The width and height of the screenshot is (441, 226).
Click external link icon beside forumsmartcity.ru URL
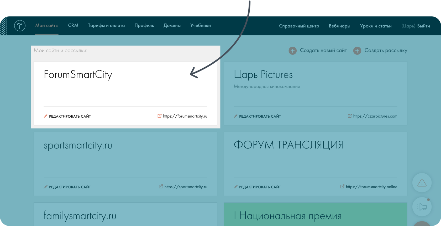pos(159,116)
